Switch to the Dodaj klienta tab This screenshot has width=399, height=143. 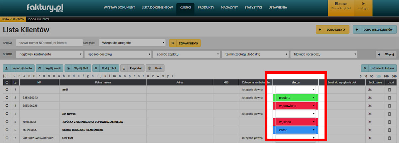pyautogui.click(x=39, y=19)
